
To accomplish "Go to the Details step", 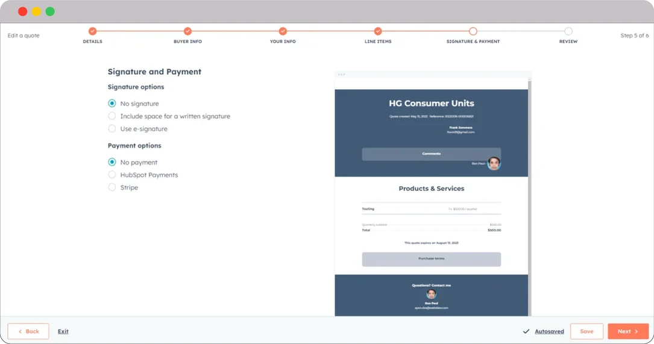I will (93, 31).
